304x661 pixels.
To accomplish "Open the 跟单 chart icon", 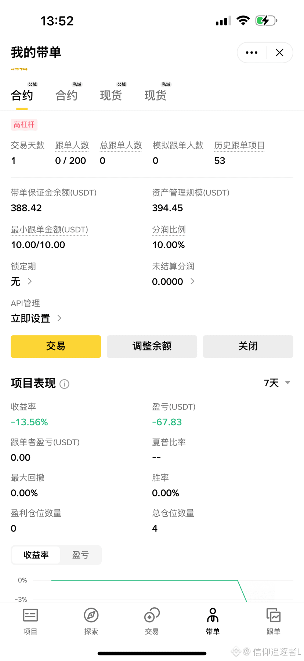I will tap(273, 616).
